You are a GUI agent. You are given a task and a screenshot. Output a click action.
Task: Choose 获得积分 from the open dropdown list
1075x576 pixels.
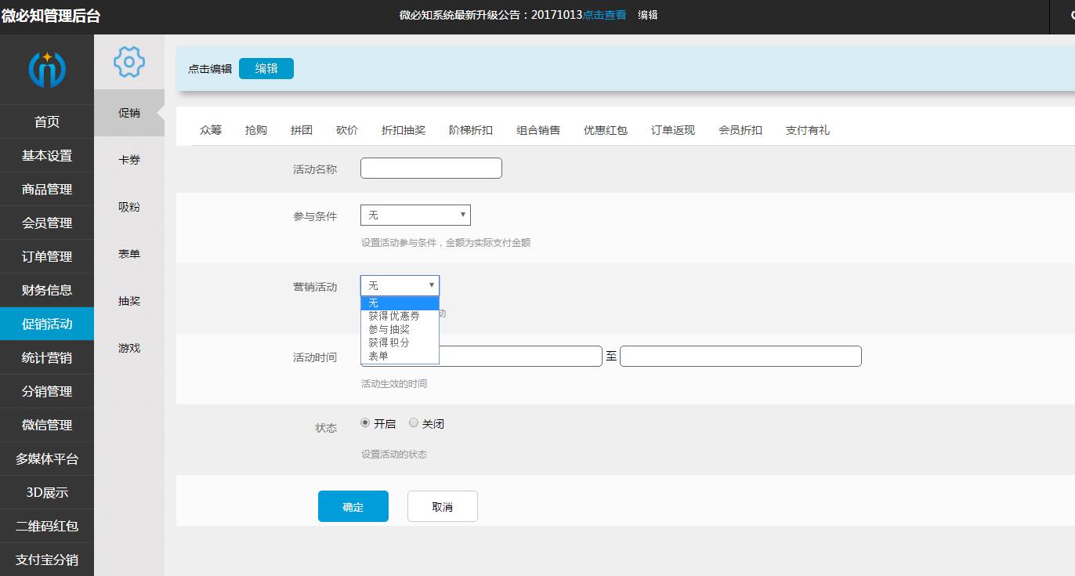[389, 342]
